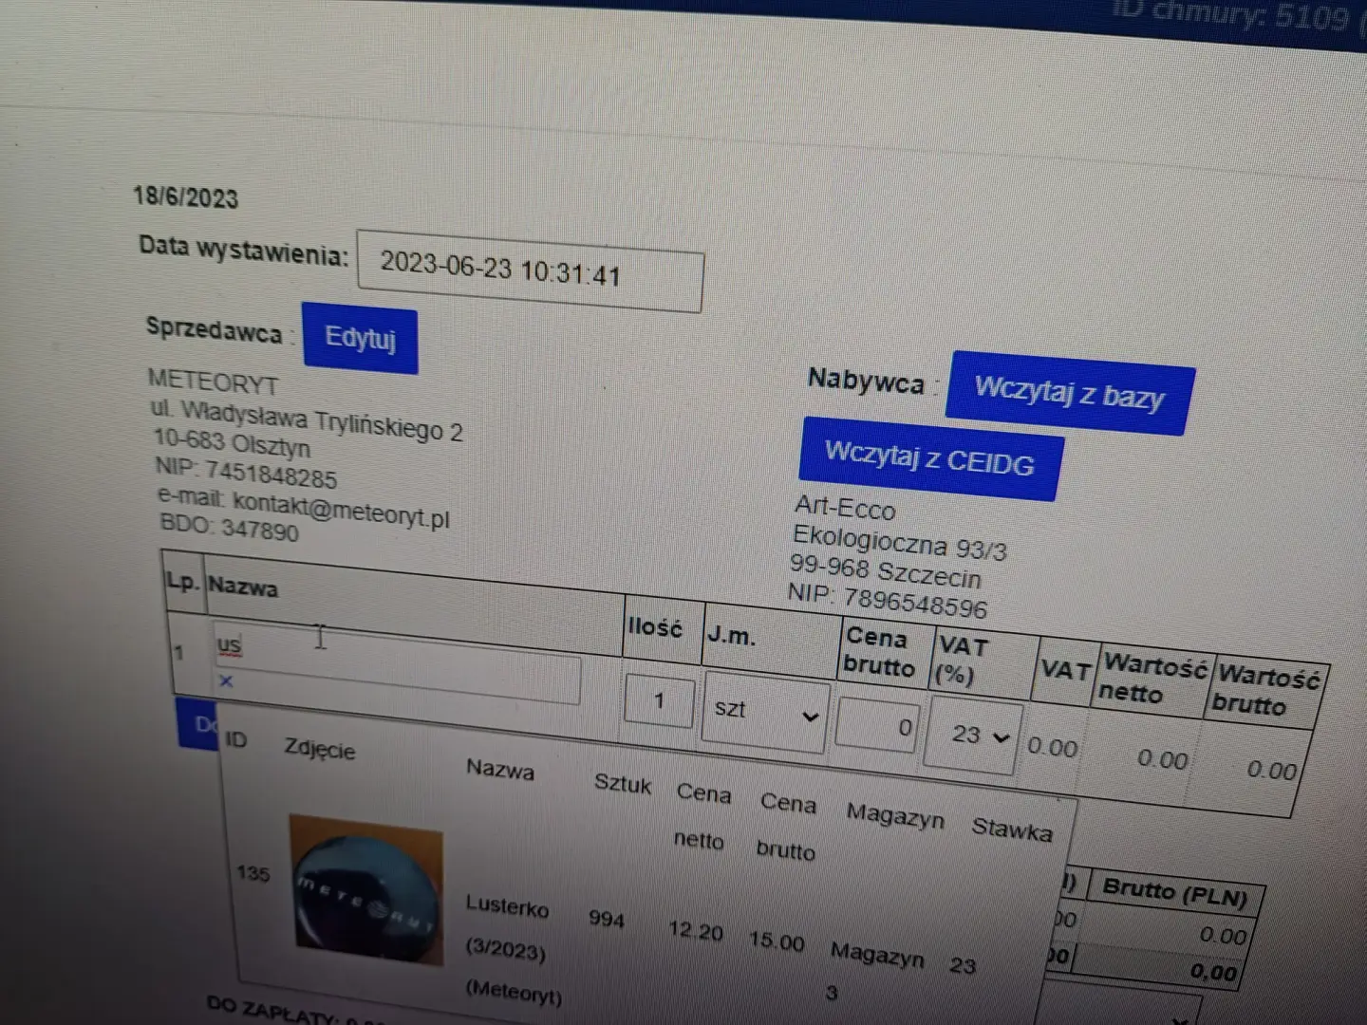The height and width of the screenshot is (1025, 1367).
Task: Open the J.m. unit dropdown showing szt
Action: click(x=765, y=711)
